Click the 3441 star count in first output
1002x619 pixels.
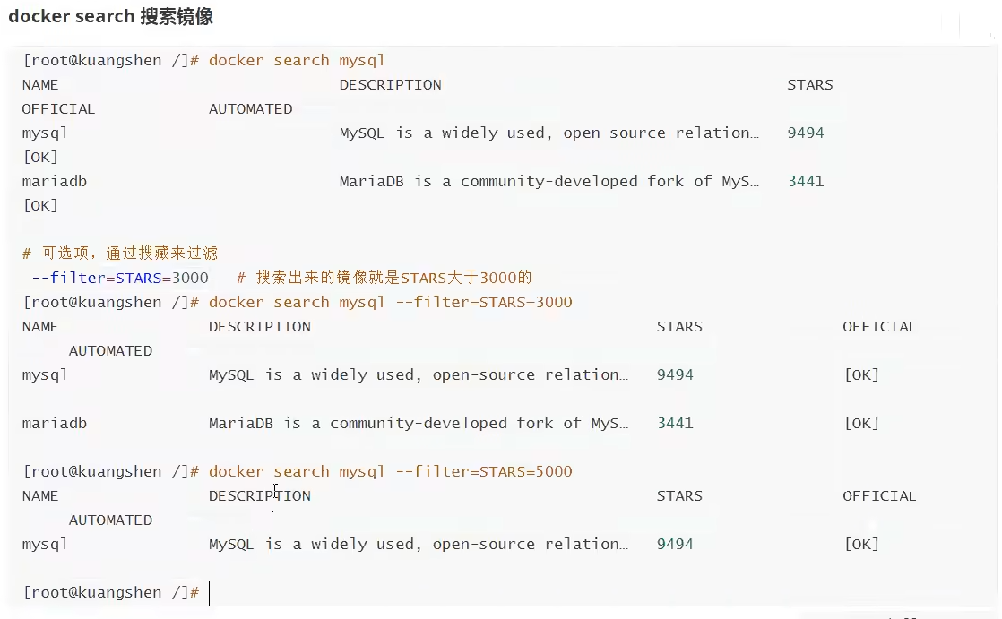coord(805,181)
